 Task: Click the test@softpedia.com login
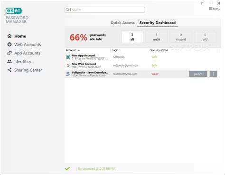(125, 74)
